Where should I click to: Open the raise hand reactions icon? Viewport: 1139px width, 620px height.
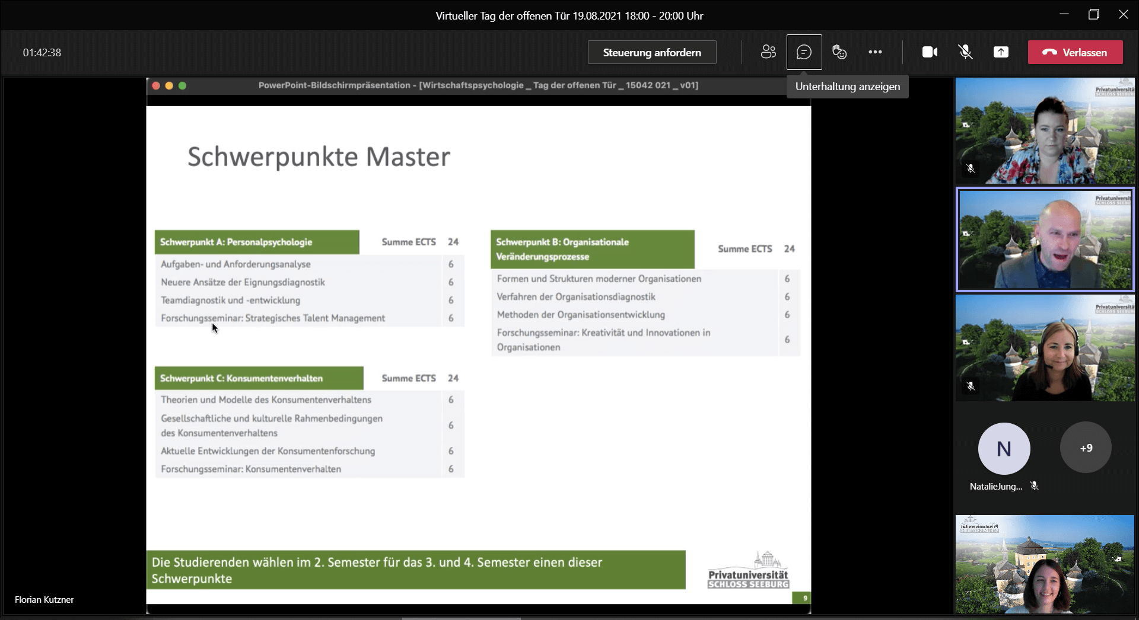[x=839, y=52]
